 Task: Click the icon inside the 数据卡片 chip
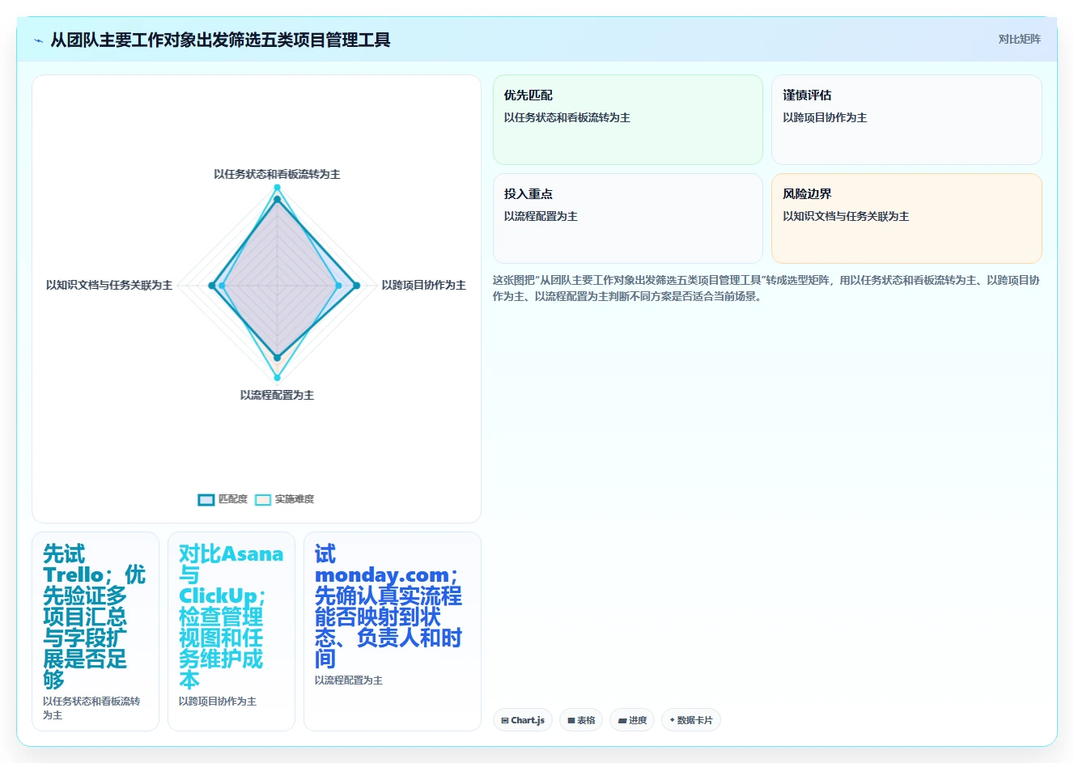(672, 720)
